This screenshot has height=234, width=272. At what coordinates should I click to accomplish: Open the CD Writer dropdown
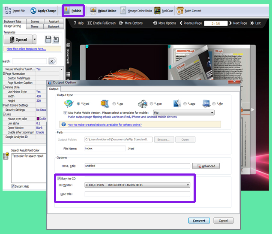pos(137,185)
